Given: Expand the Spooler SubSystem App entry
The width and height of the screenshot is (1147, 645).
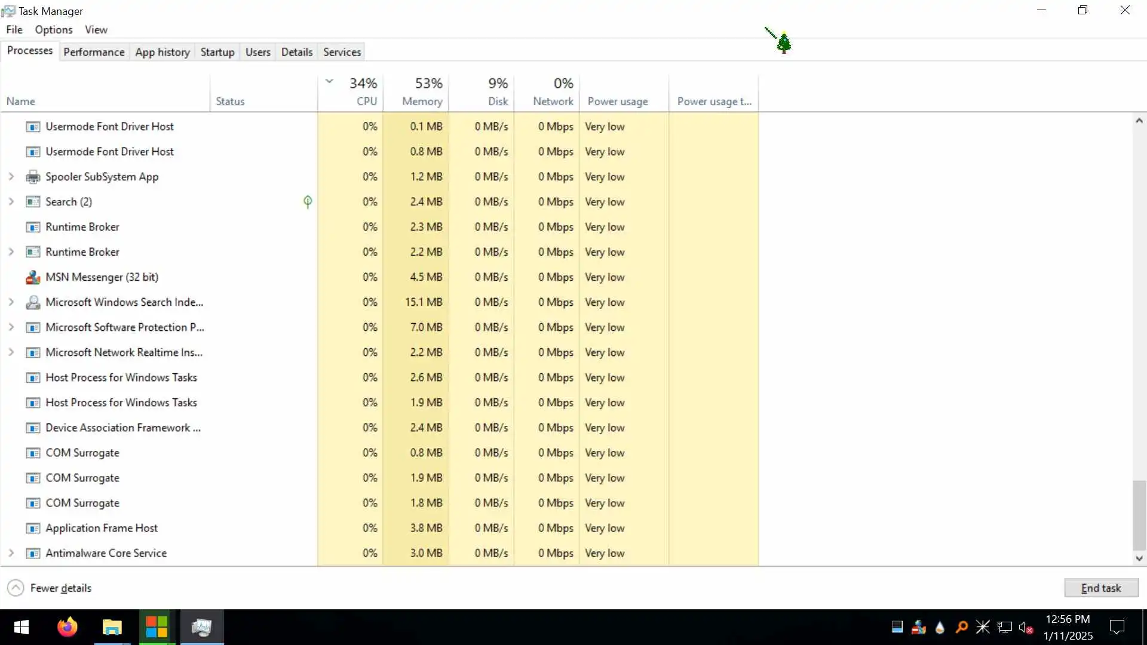Looking at the screenshot, I should [x=11, y=177].
